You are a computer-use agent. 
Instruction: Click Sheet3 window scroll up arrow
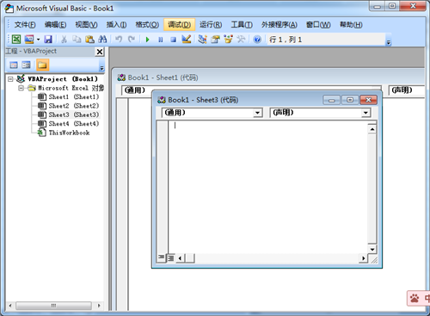372,129
